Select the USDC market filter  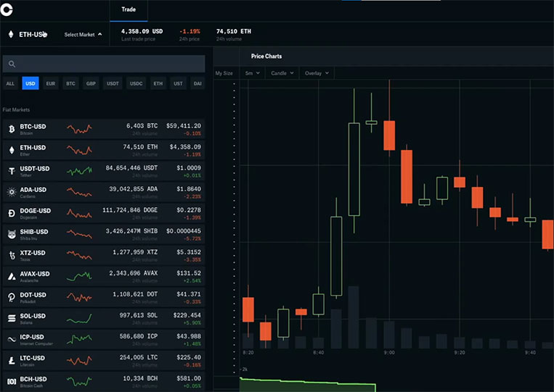click(136, 83)
